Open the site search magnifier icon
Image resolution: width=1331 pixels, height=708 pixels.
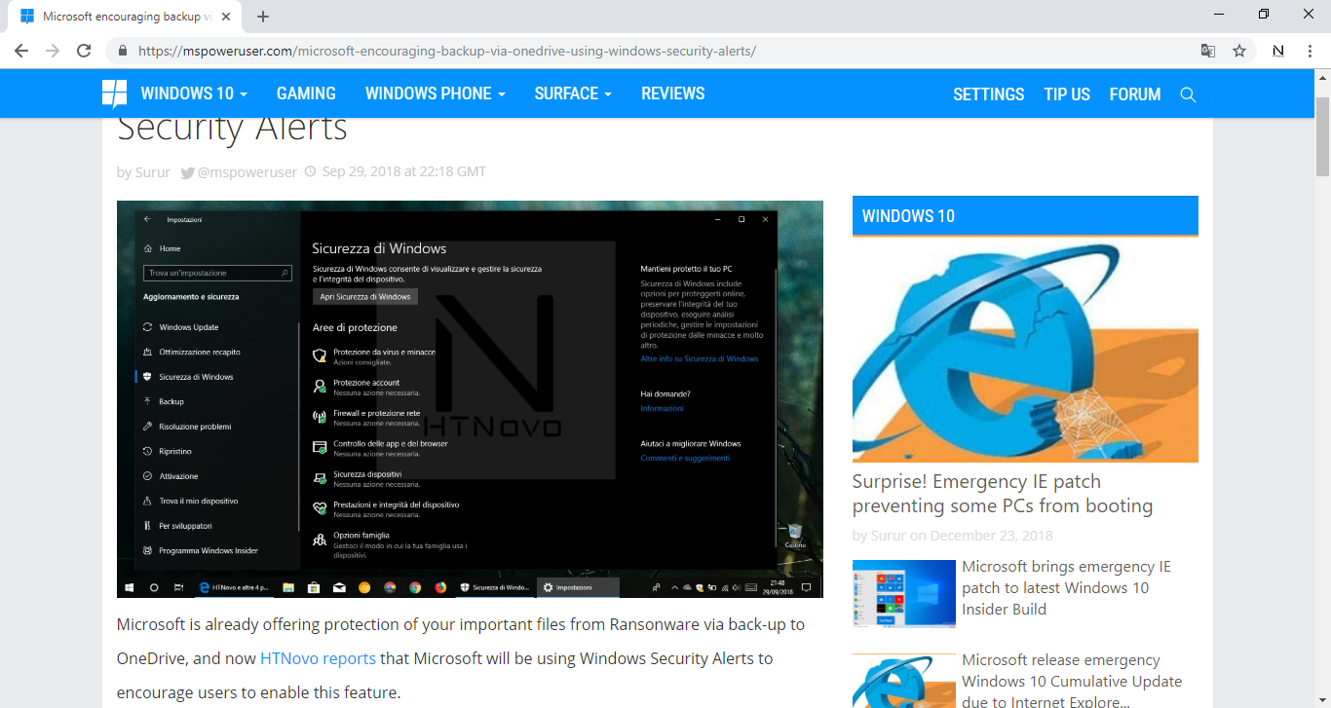click(1188, 94)
